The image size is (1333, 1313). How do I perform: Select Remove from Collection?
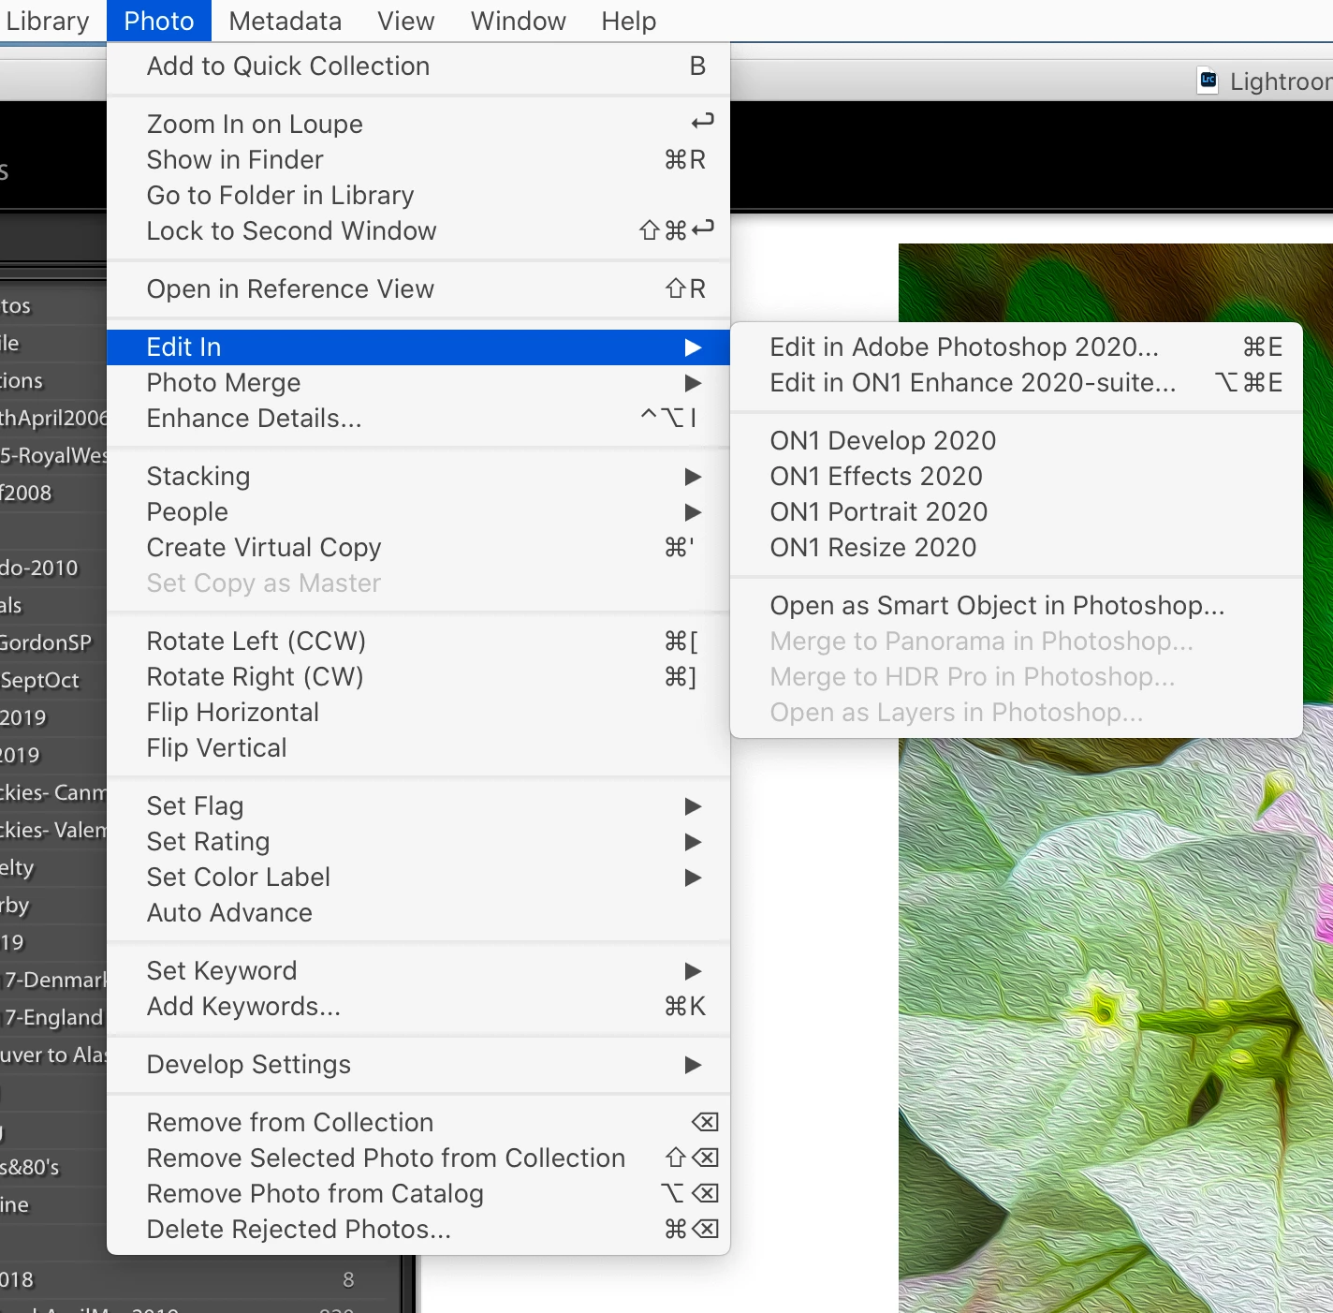(x=418, y=1123)
